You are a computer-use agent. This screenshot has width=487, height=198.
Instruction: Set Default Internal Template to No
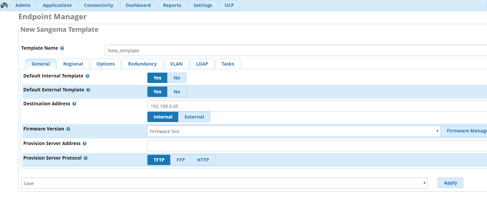[177, 78]
